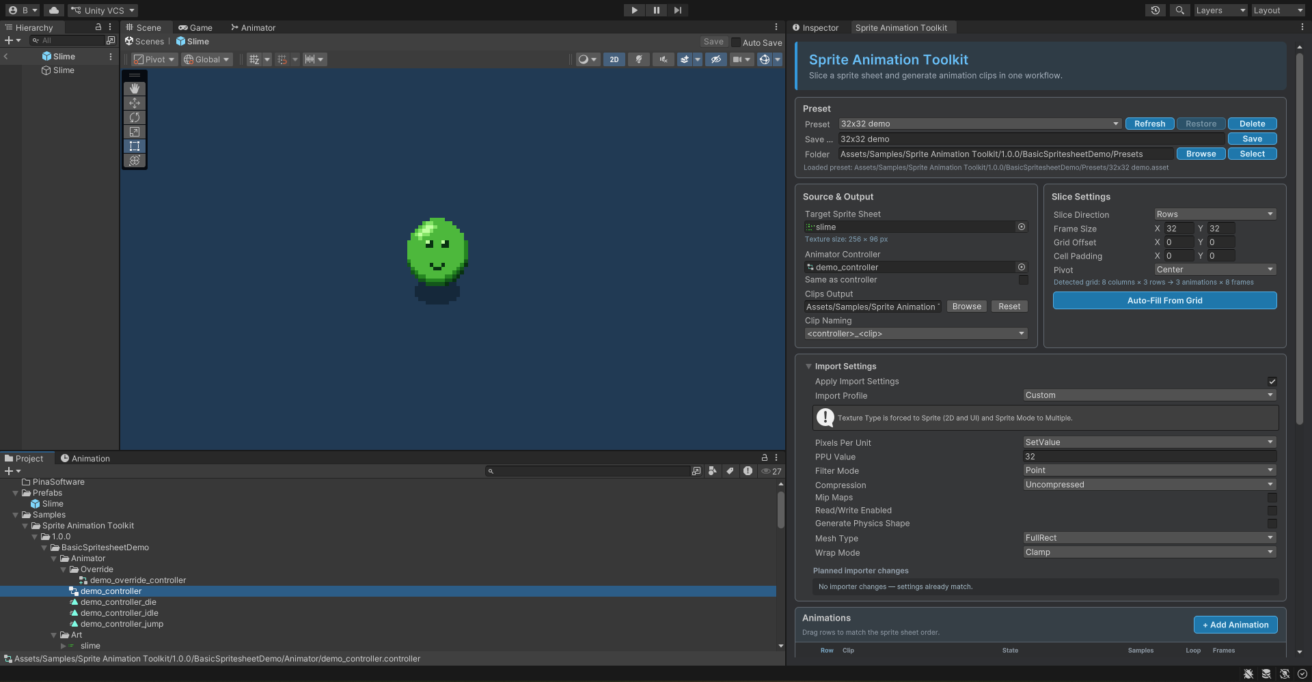Switch to the Game tab
This screenshot has width=1312, height=682.
pyautogui.click(x=195, y=28)
